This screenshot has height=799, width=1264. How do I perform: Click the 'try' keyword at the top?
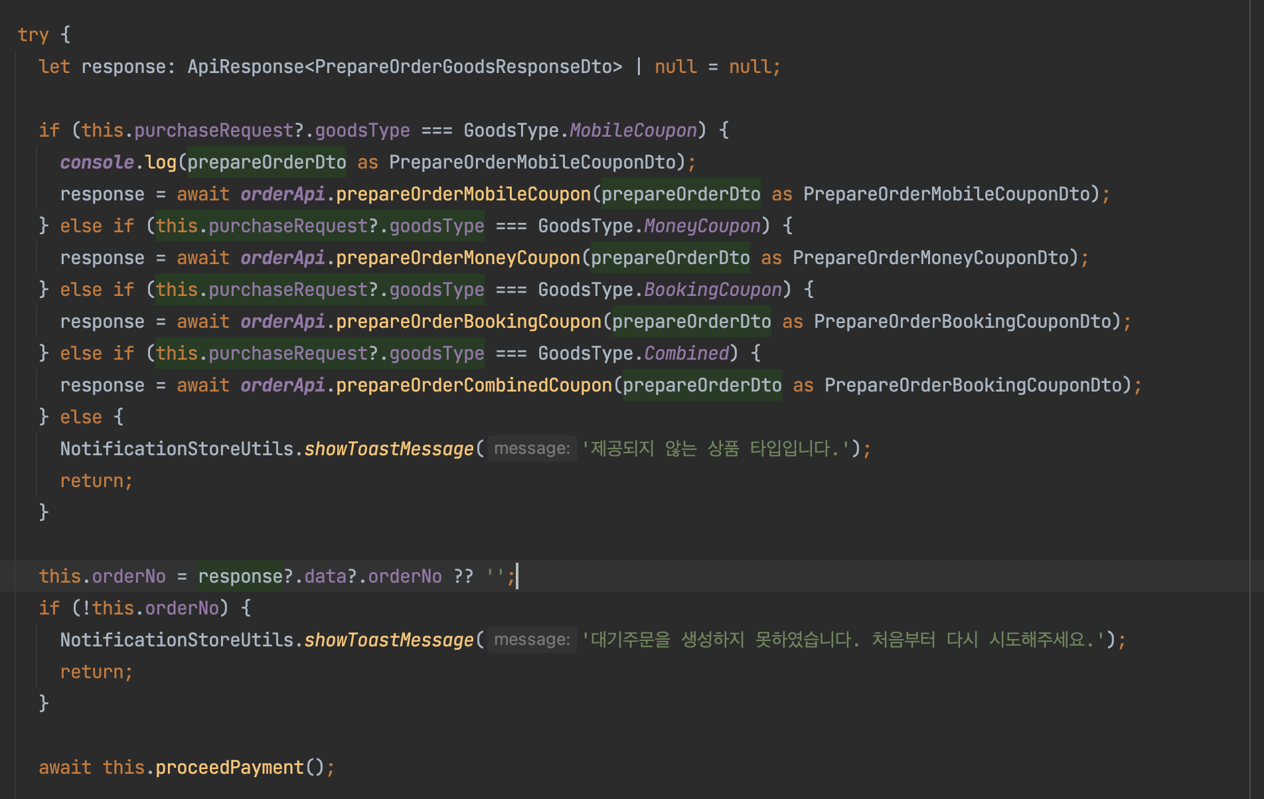coord(33,35)
